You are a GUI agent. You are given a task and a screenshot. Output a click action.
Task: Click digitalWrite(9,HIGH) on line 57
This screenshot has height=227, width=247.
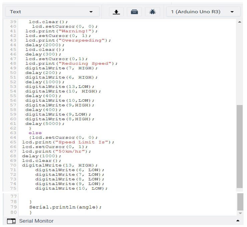(x=60, y=105)
